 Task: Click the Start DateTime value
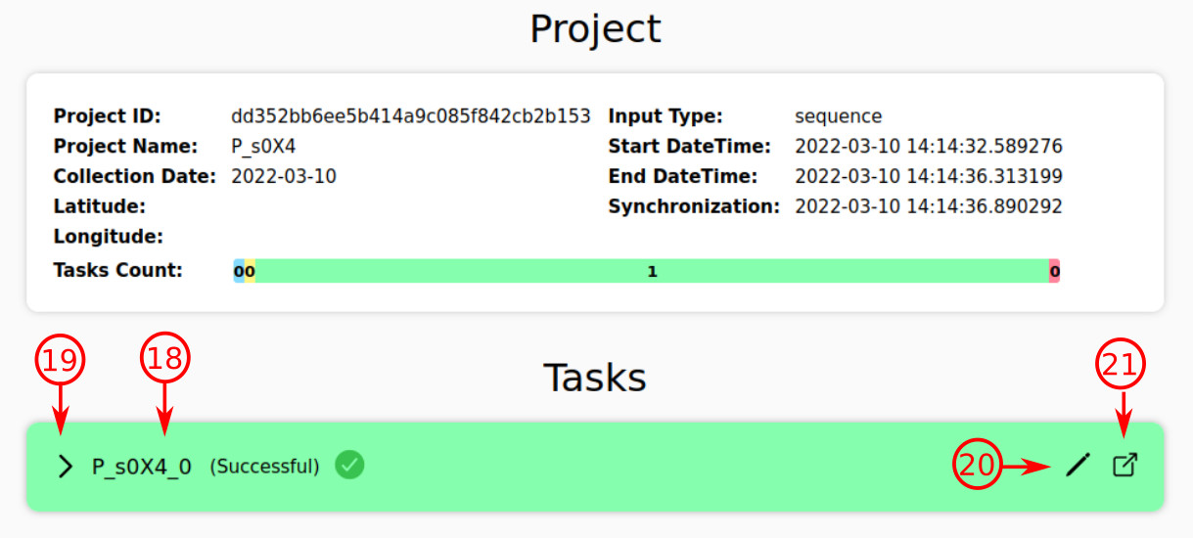pyautogui.click(x=929, y=147)
